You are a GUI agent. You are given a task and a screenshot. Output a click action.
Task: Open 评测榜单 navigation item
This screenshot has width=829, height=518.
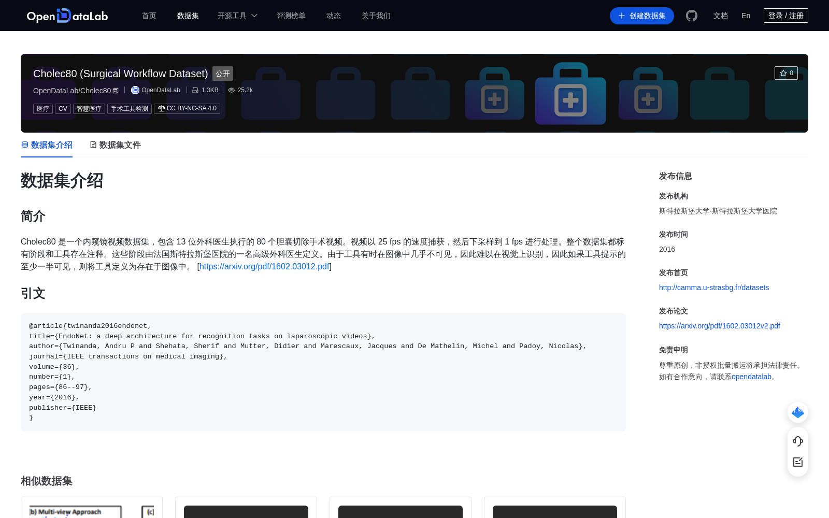[291, 16]
